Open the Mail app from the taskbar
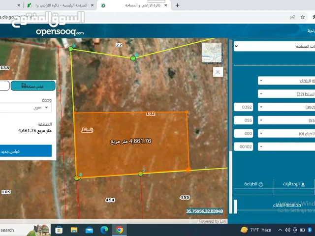This screenshot has height=236, width=315. point(89,230)
